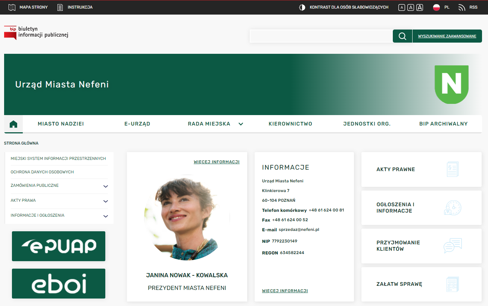Open Wyszukiwanie zaawansowane advanced search

click(447, 36)
